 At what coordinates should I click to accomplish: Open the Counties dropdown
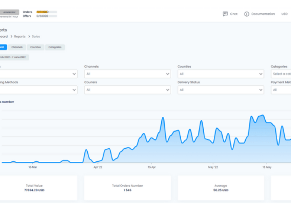tap(221, 74)
